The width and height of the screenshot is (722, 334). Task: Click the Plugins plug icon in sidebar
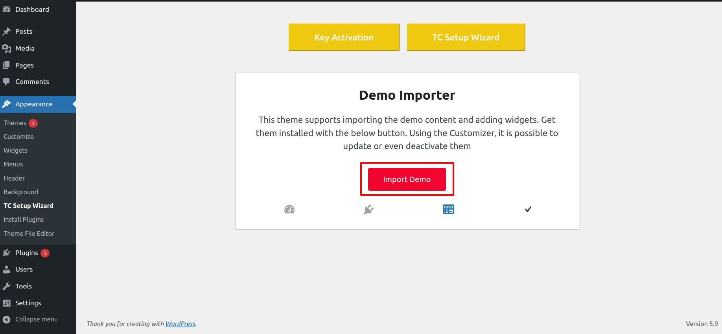click(x=7, y=253)
